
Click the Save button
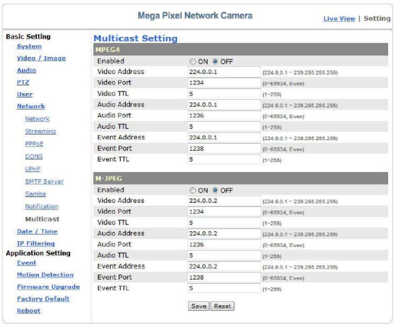coord(199,306)
